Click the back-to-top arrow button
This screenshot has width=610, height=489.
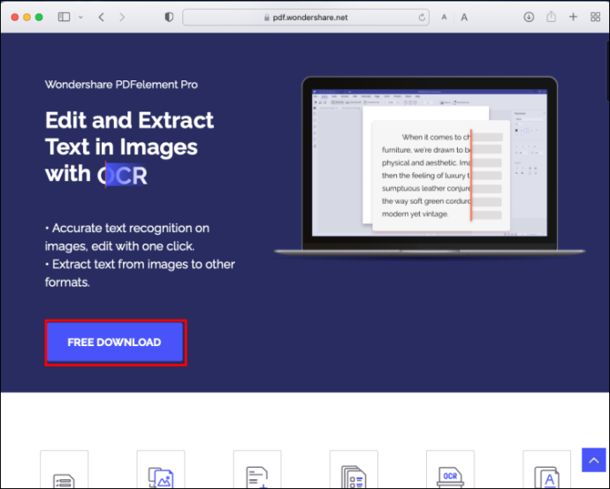(x=594, y=460)
